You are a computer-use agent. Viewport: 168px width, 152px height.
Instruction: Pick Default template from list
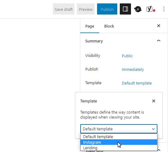point(119,137)
